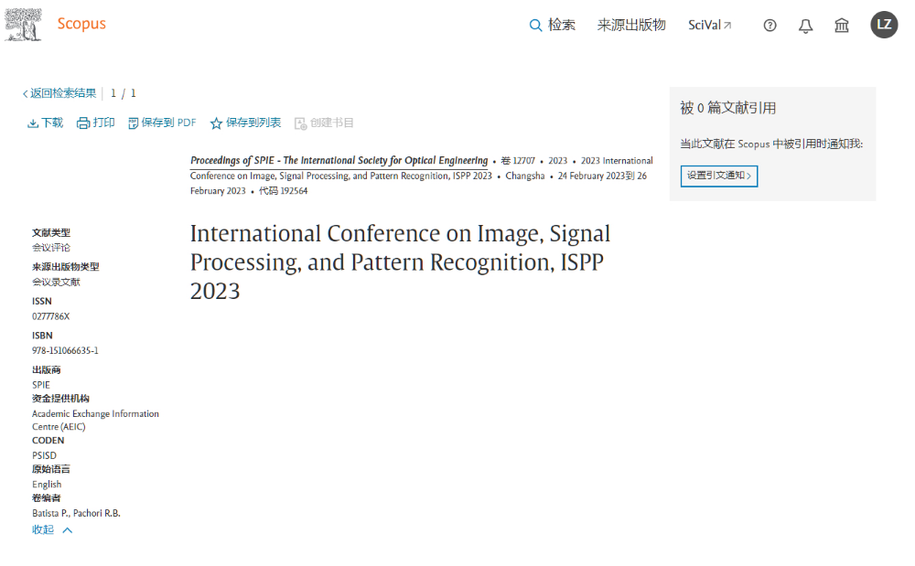Click the 文献类型 label
915x566 pixels.
click(50, 232)
